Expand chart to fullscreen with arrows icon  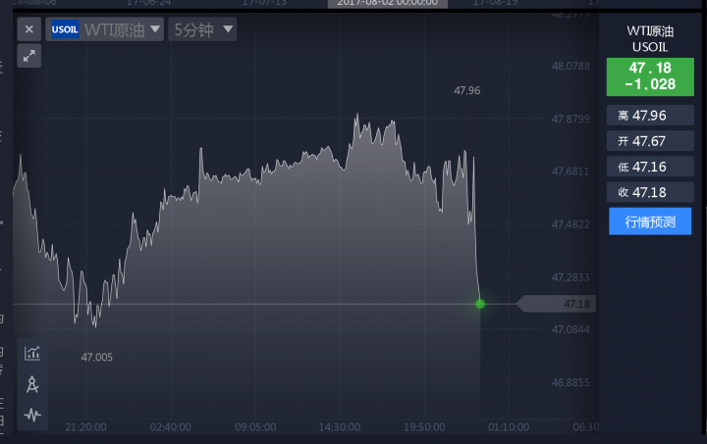point(29,56)
